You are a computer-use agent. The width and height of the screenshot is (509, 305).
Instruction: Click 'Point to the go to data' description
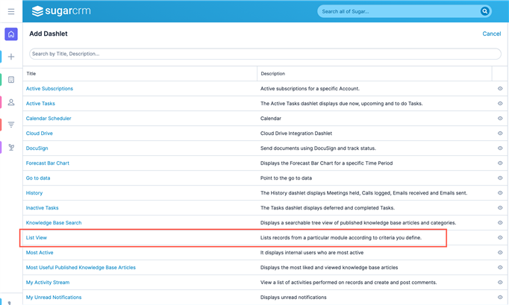pos(286,178)
